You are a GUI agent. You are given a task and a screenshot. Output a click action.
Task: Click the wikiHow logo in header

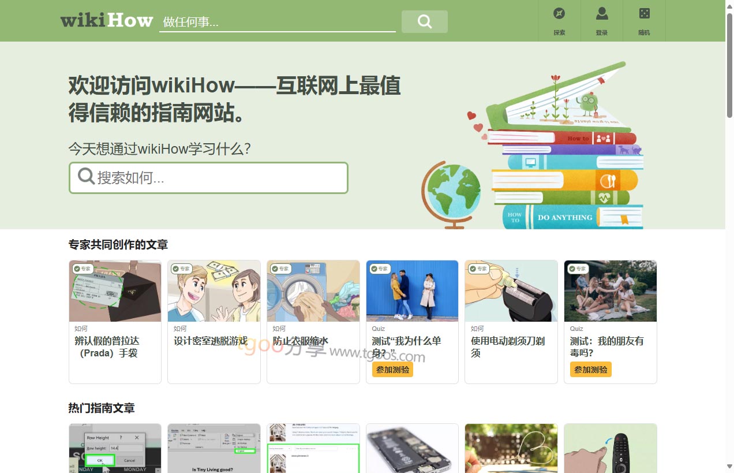[x=107, y=21]
